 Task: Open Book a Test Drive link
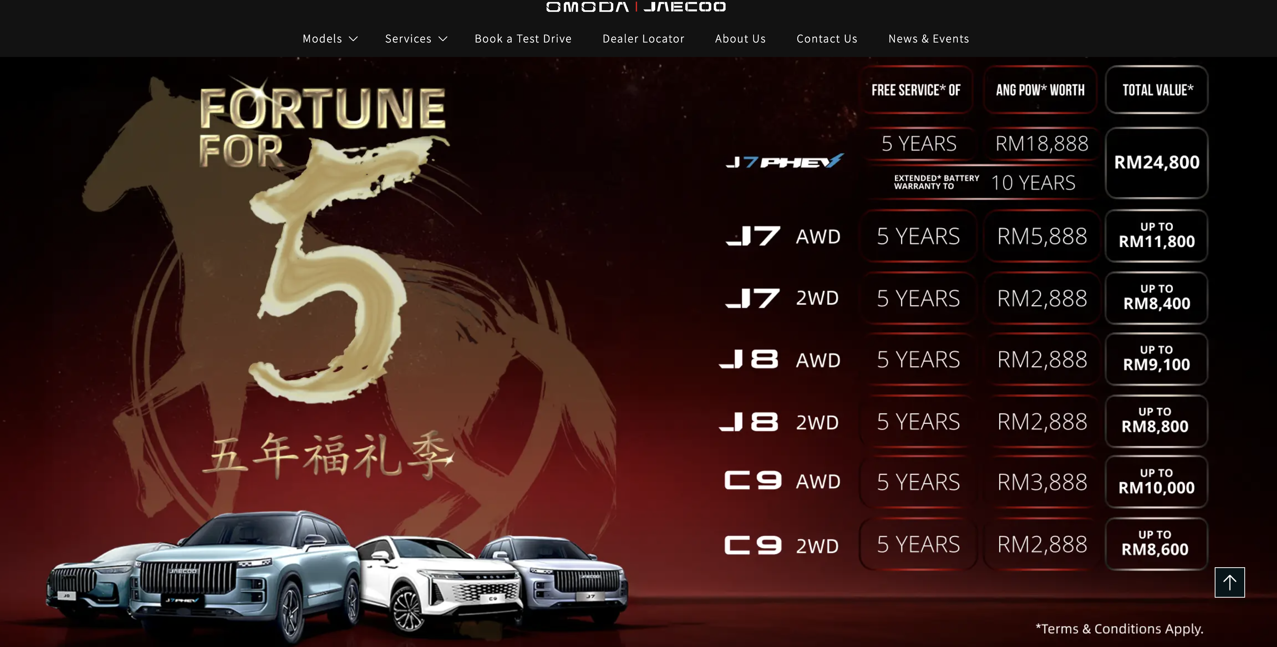point(523,39)
